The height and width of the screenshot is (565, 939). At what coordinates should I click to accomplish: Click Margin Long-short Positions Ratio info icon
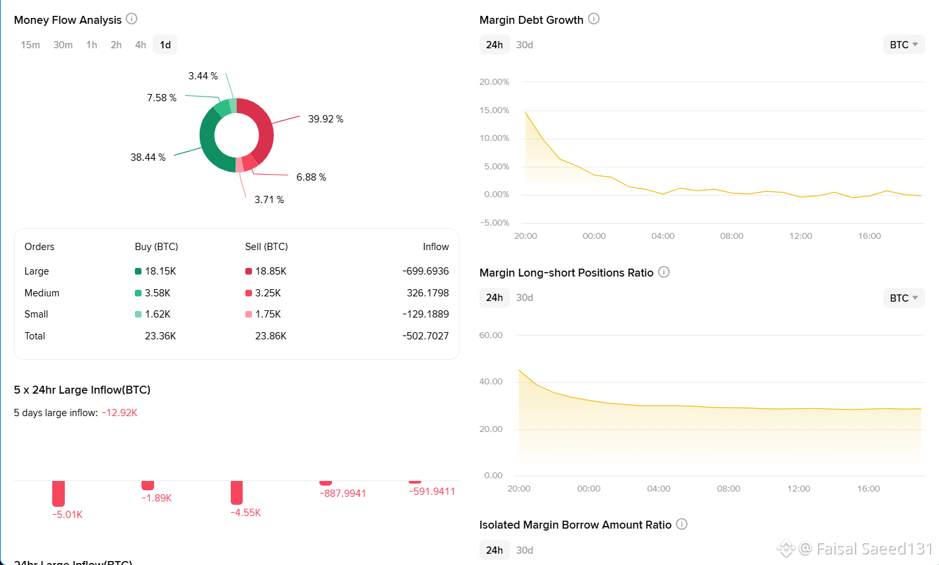(x=664, y=272)
